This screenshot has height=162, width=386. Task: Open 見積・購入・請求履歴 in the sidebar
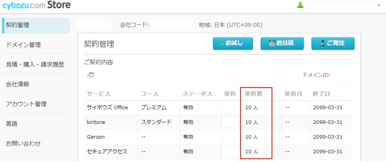pyautogui.click(x=35, y=65)
